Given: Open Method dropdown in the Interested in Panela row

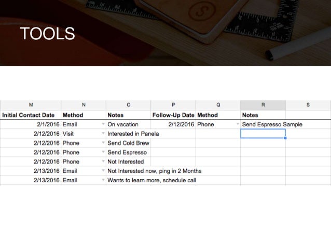Looking at the screenshot, I should coord(103,133).
